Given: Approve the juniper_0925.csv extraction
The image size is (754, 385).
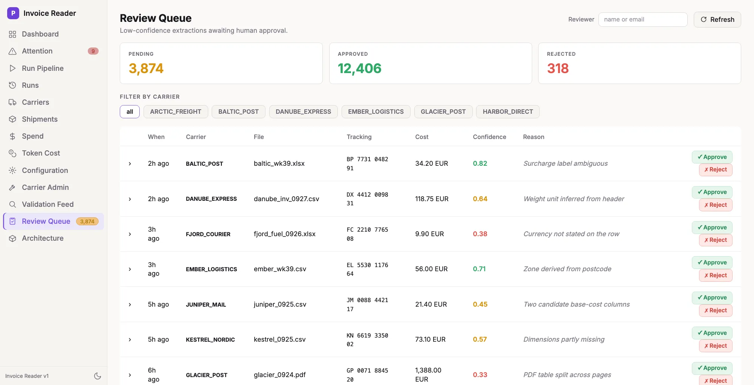Looking at the screenshot, I should [x=712, y=298].
